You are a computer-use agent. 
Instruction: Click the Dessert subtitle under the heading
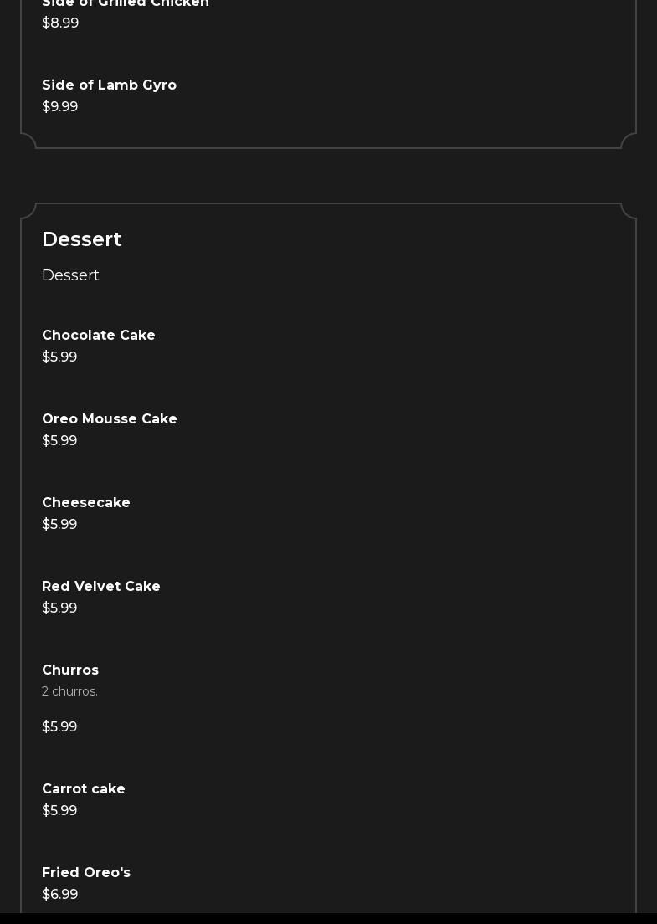pyautogui.click(x=70, y=275)
